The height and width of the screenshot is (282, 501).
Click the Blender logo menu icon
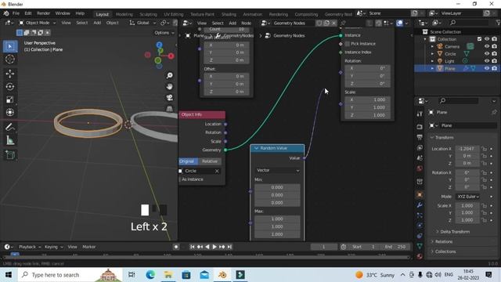pos(6,13)
